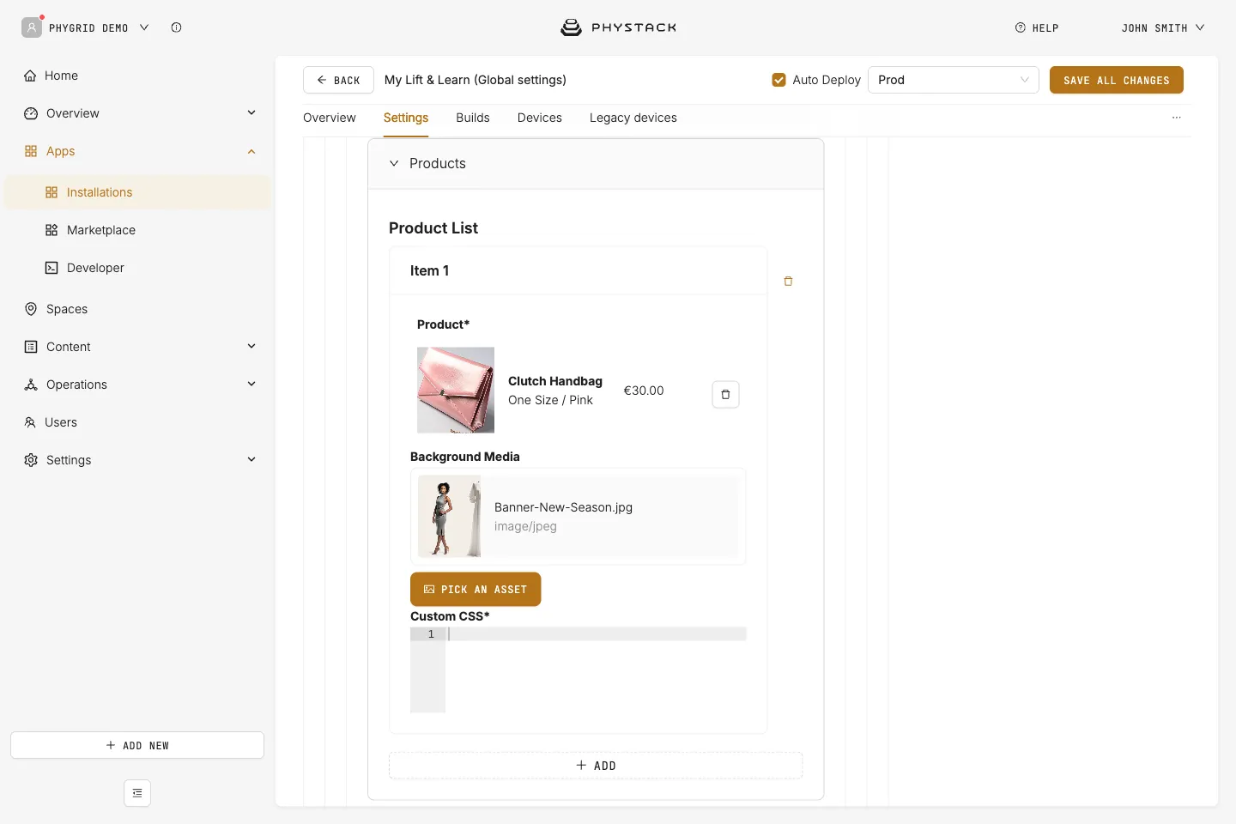Open the John Smith account dropdown
This screenshot has width=1236, height=824.
click(1163, 27)
